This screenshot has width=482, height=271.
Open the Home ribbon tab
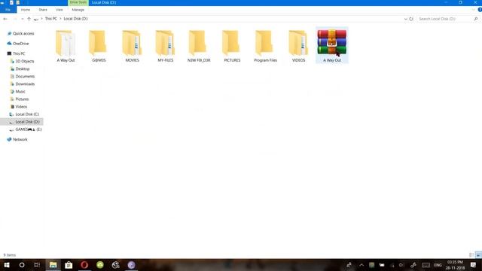[x=26, y=10]
